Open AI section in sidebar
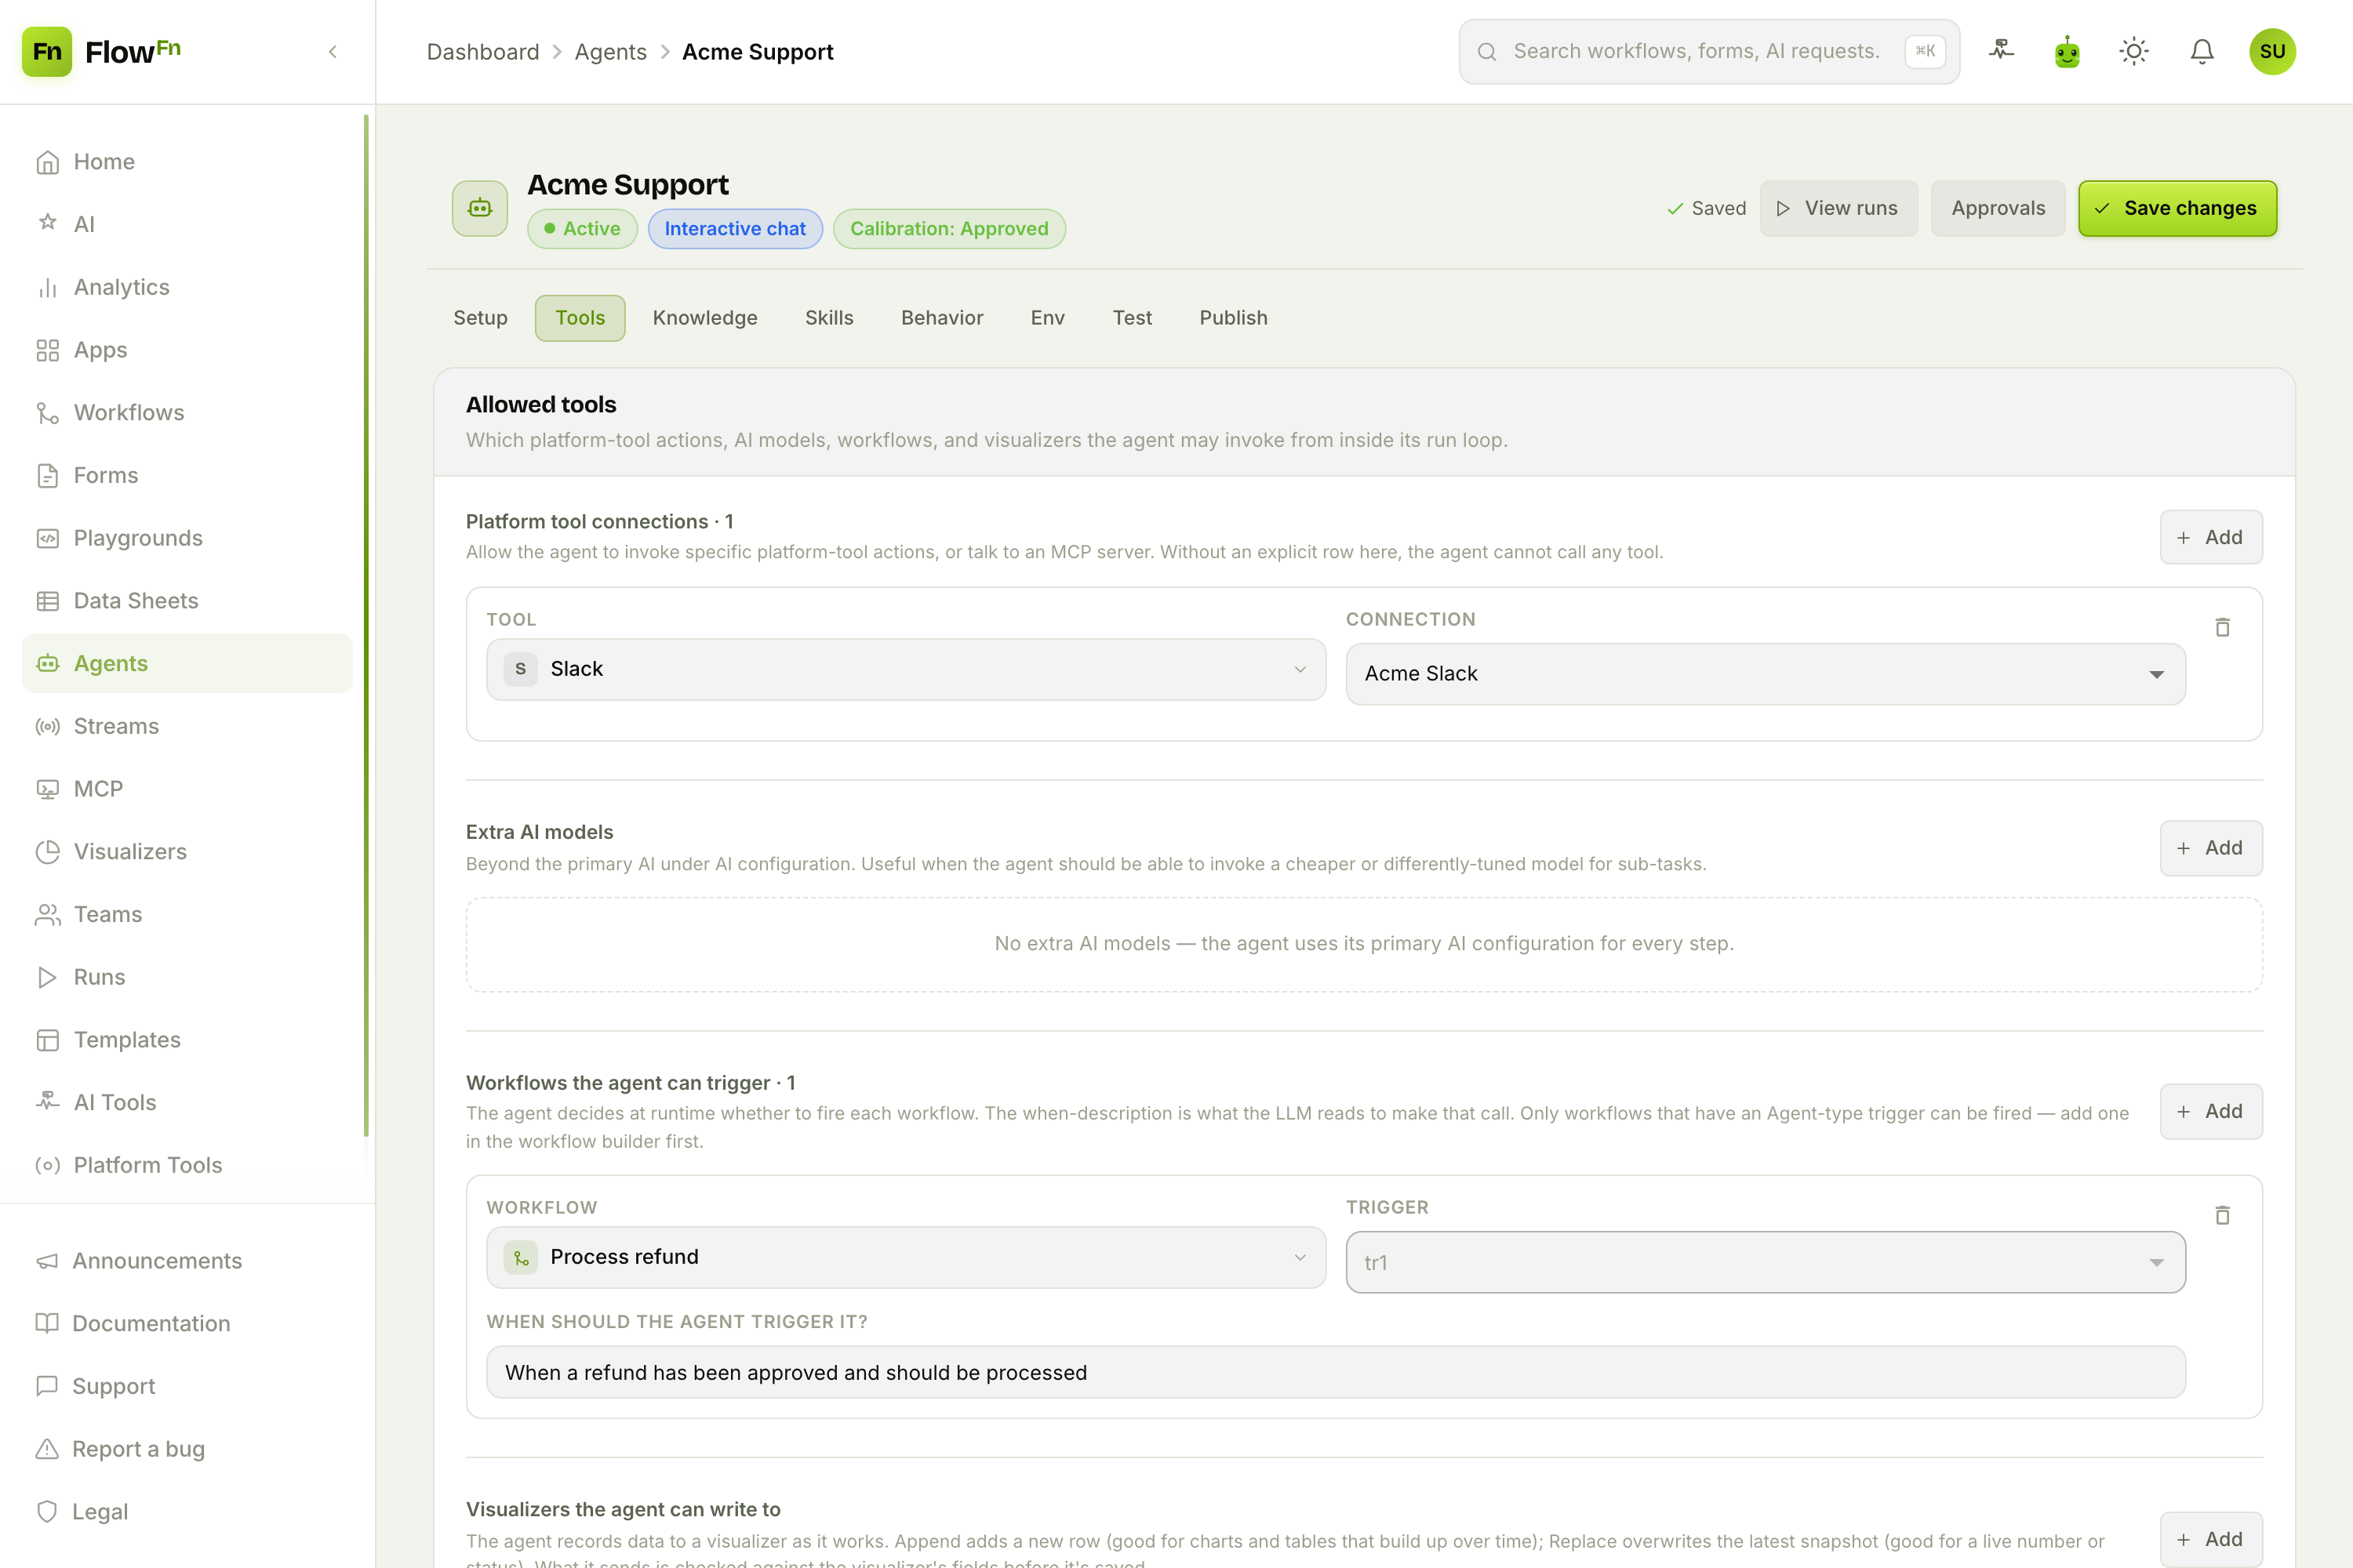This screenshot has height=1568, width=2353. point(187,224)
